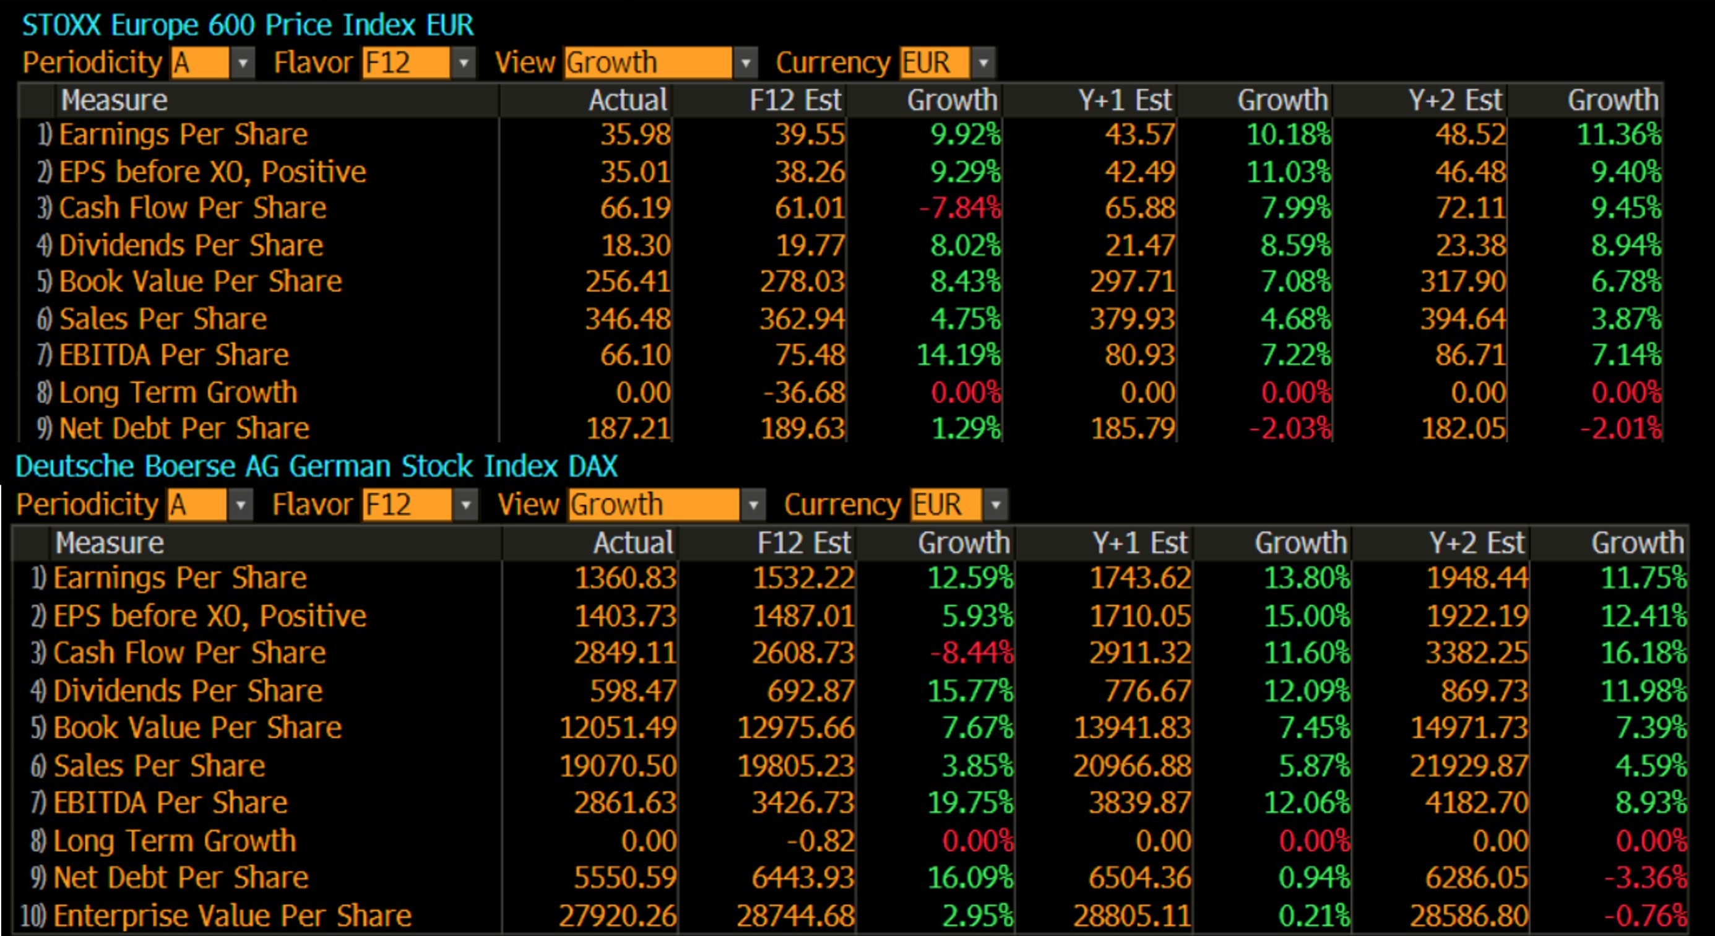The width and height of the screenshot is (1715, 936).
Task: Click Measure column header in STOXX table
Action: tap(114, 100)
